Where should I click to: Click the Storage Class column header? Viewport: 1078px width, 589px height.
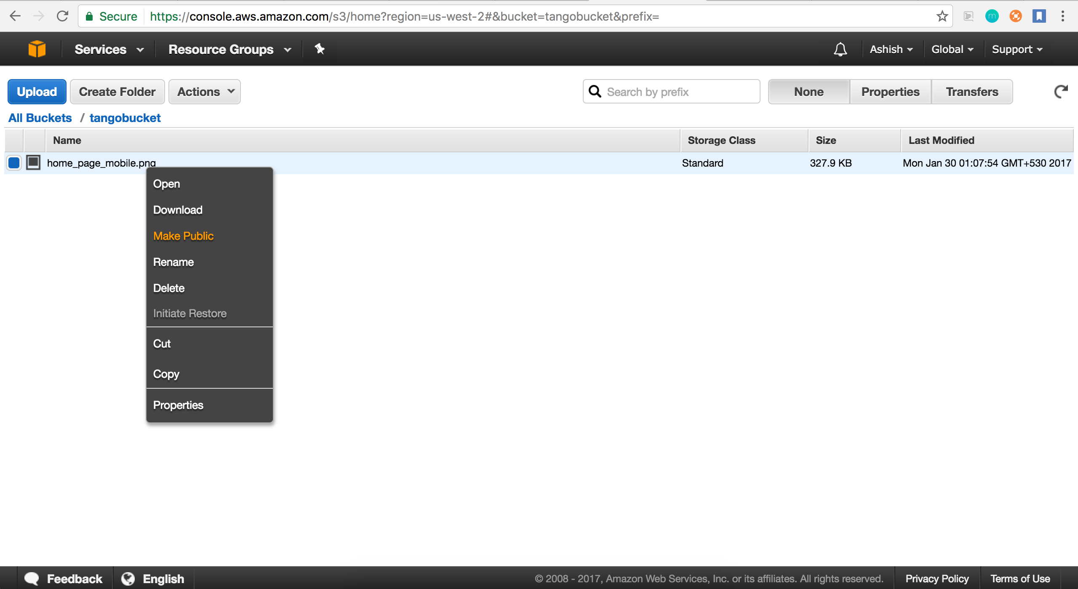pos(744,141)
